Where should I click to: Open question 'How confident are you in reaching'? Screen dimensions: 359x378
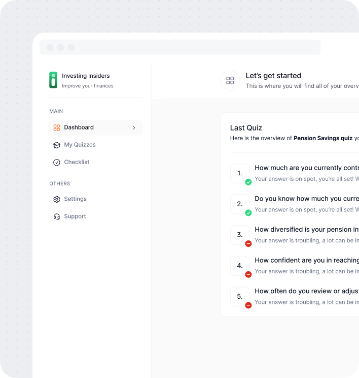(307, 260)
